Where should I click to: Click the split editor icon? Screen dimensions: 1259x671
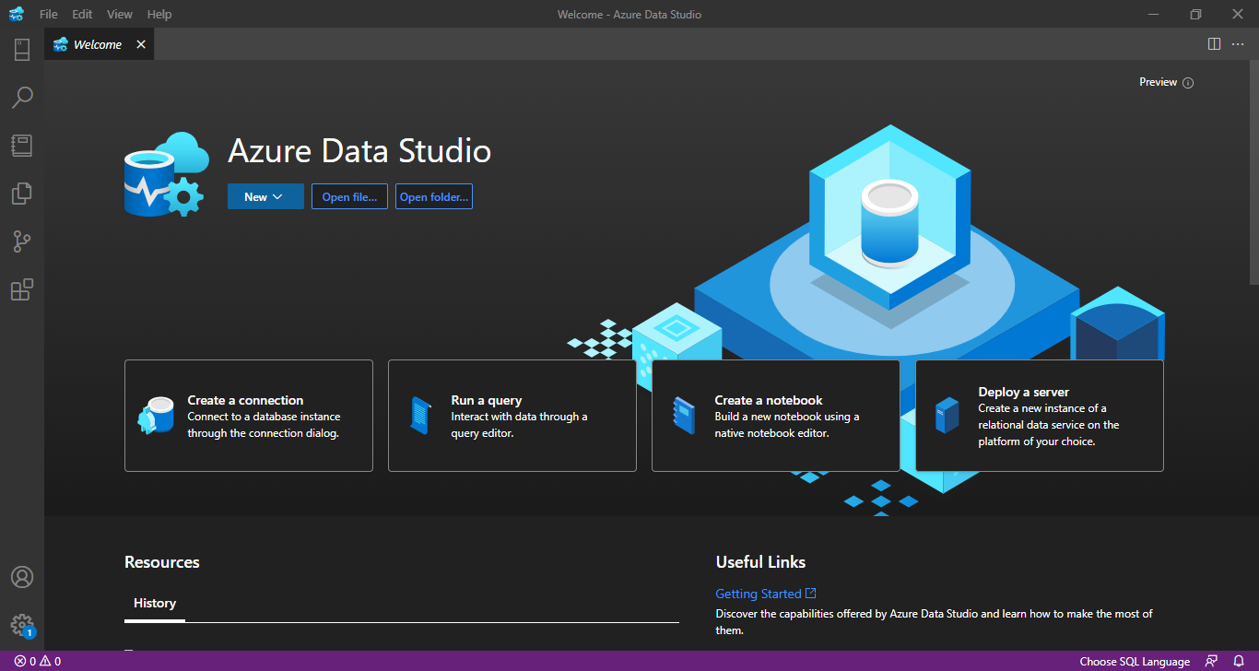tap(1214, 44)
